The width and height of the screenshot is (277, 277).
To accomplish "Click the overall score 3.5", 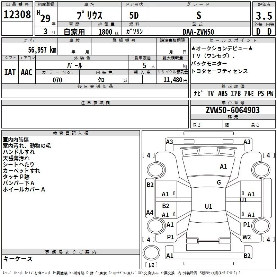I will click(x=264, y=16).
